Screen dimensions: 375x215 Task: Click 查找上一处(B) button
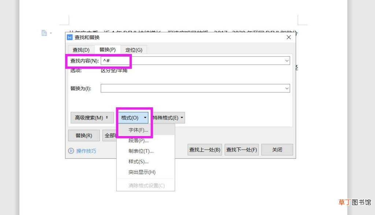[x=205, y=150]
